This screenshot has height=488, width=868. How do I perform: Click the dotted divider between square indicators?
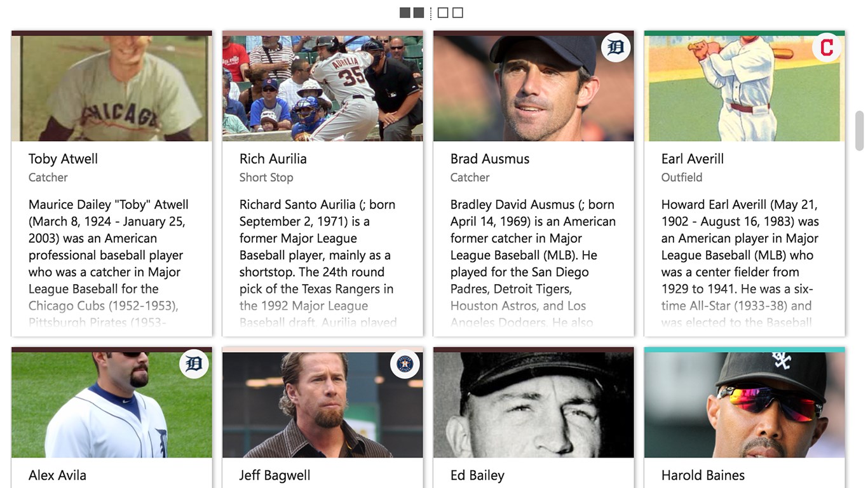[x=431, y=13]
